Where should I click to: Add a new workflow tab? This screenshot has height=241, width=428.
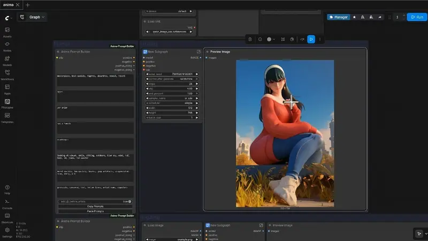(28, 5)
